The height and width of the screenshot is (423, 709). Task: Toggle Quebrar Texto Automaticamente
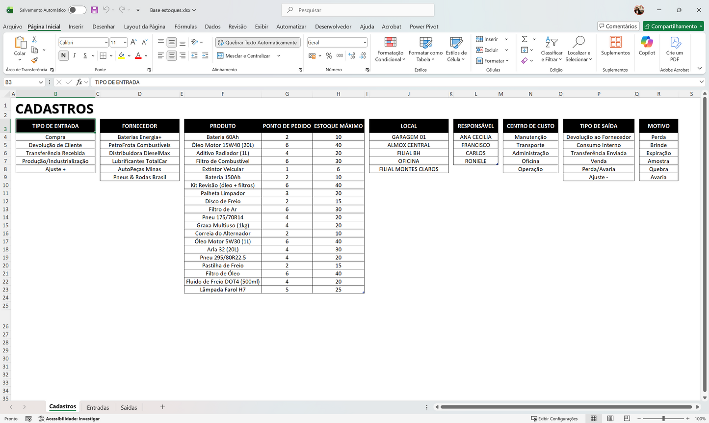tap(258, 43)
